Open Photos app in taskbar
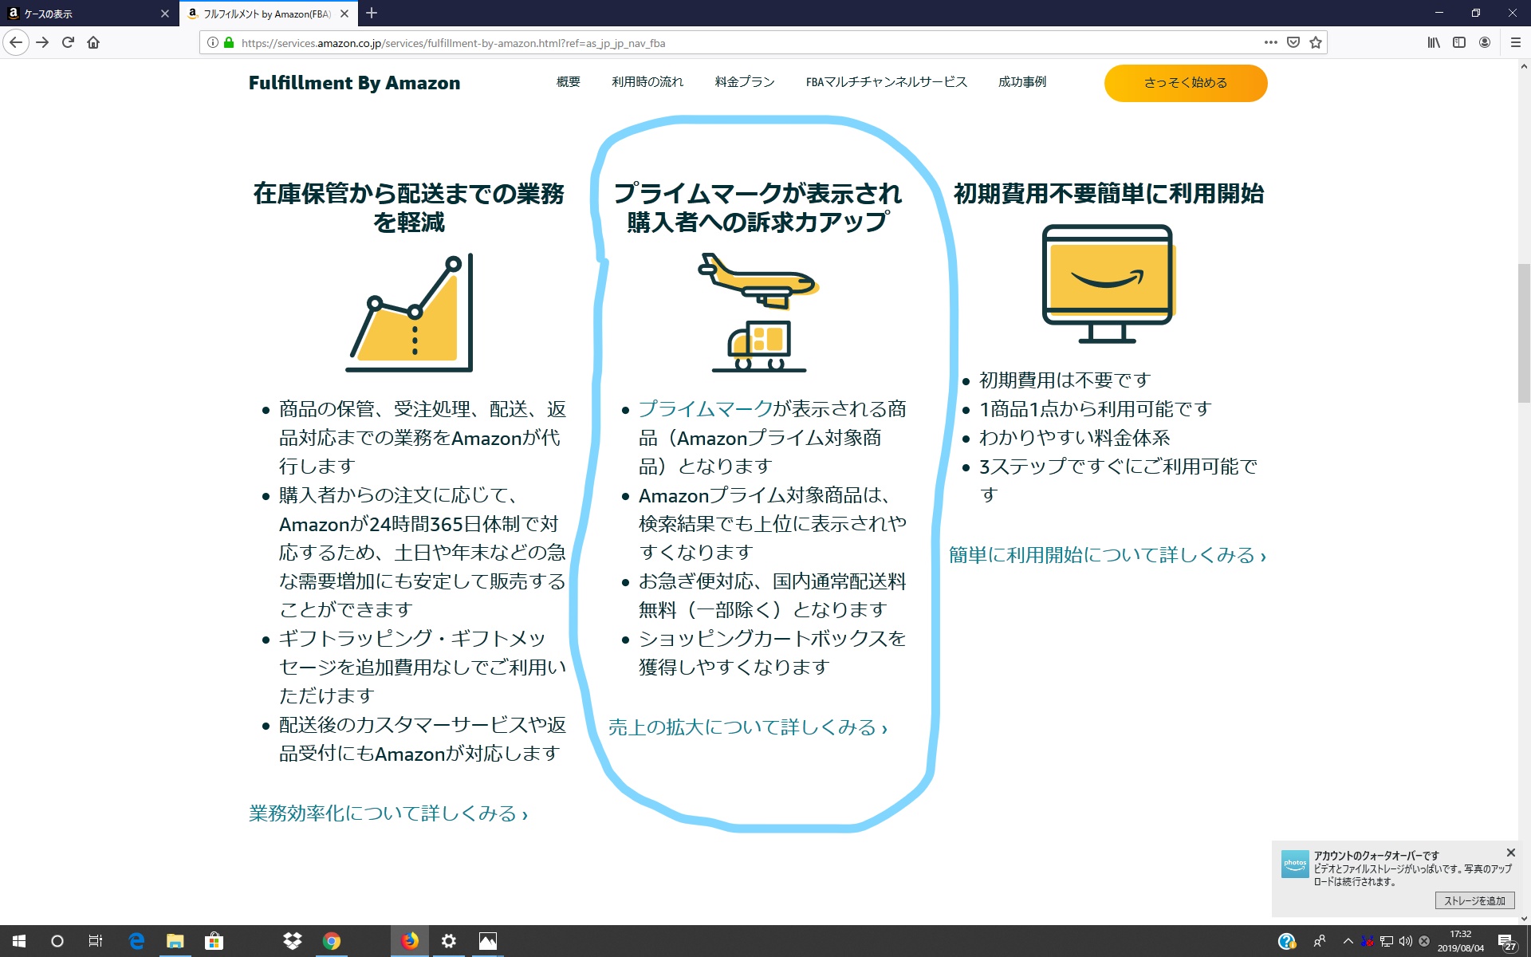 [488, 941]
